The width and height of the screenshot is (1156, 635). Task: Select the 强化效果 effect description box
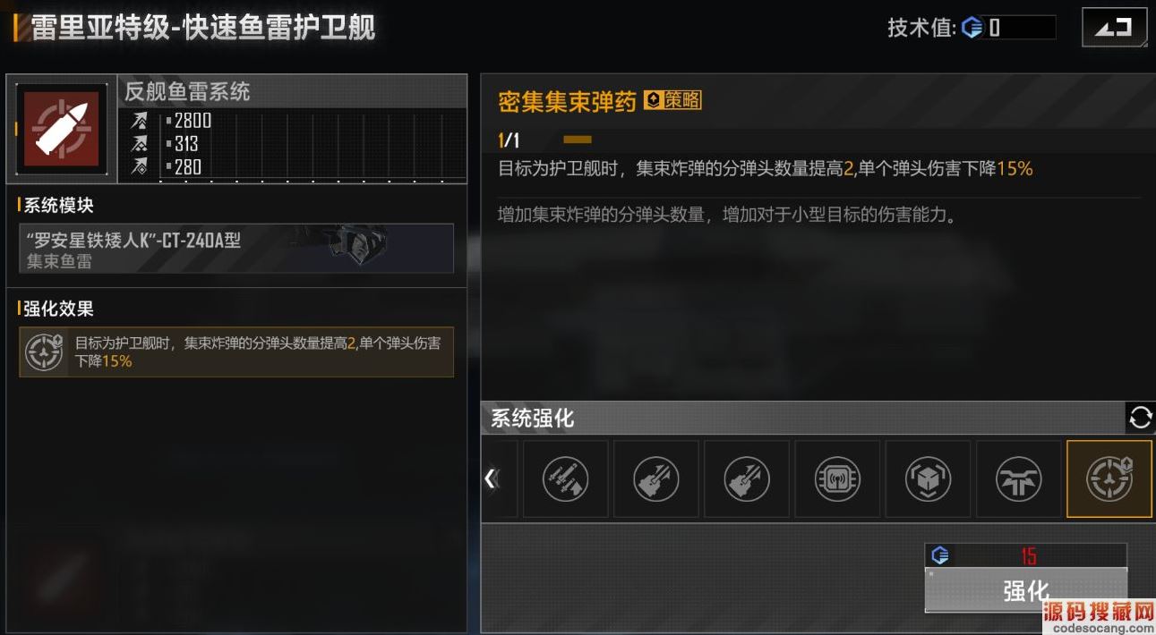(x=236, y=351)
